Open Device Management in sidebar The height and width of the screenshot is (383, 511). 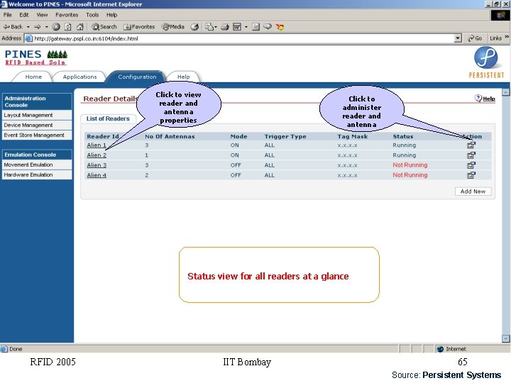36,126
